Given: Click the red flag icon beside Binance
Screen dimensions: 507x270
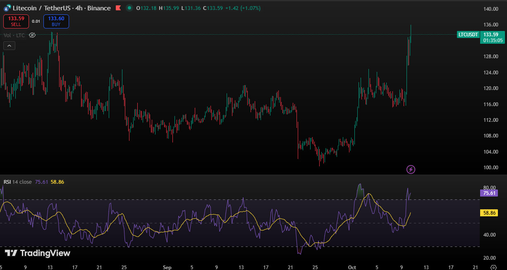Looking at the screenshot, I should click(118, 8).
